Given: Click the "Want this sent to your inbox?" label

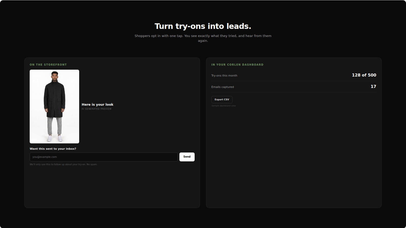Looking at the screenshot, I should [x=53, y=149].
